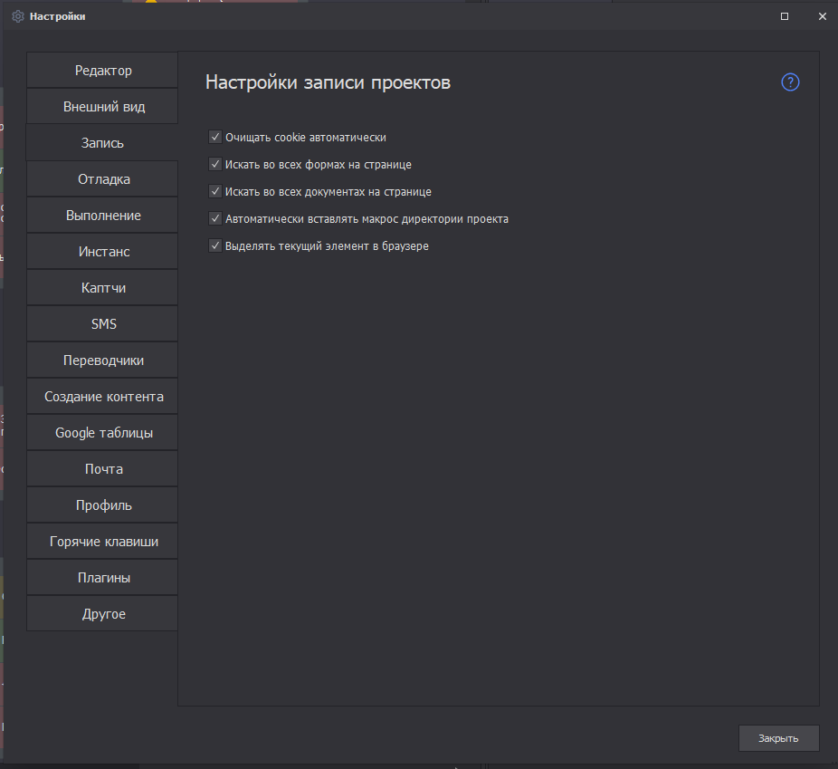
Task: Uncheck Выделять текущий элемент в браузере
Action: tap(215, 245)
